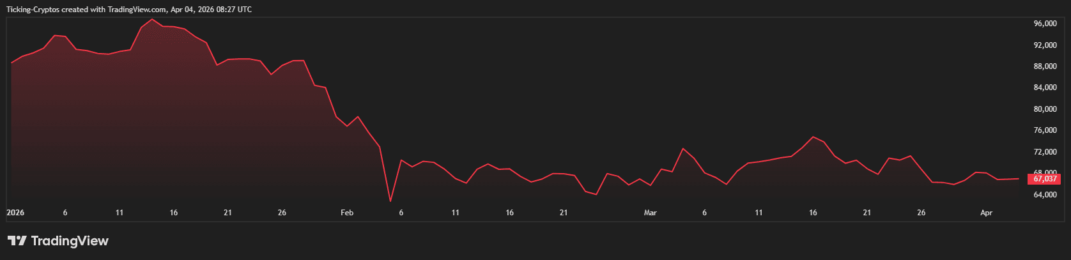Click the Mar month label on time axis
The image size is (1071, 260).
(x=651, y=213)
